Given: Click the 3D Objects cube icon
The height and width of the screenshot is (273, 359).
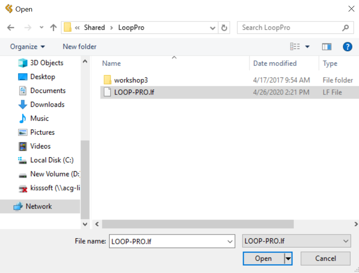Looking at the screenshot, I should point(23,63).
